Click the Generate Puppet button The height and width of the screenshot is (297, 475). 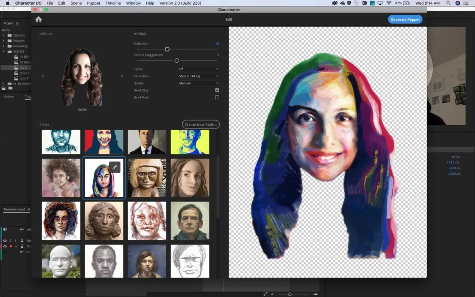[x=405, y=19]
